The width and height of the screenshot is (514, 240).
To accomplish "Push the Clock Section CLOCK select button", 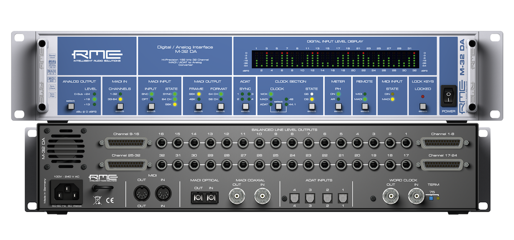I will pos(279,107).
